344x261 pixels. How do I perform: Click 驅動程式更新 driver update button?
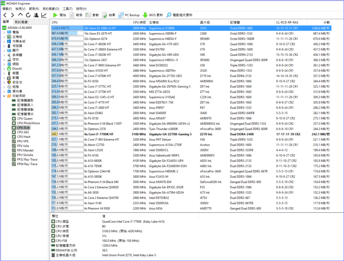180,15
